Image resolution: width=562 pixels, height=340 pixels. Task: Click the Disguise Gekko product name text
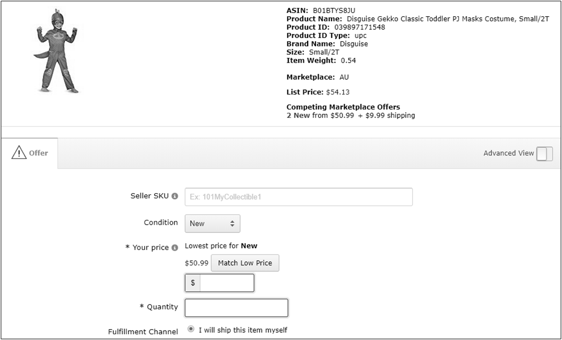[x=448, y=19]
